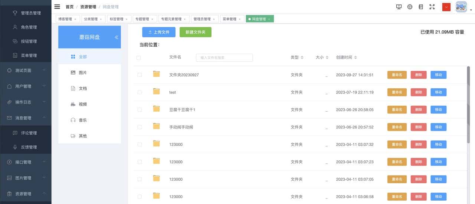Screen dimensions: 475x204
Task: Delete the test folder
Action: (419, 92)
